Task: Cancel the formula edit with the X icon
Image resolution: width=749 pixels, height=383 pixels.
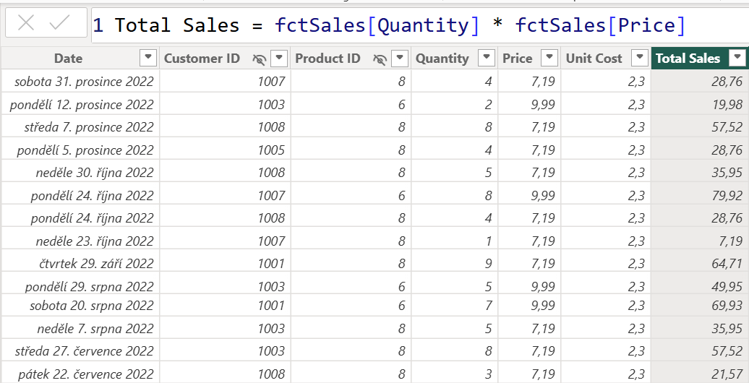Action: (26, 23)
